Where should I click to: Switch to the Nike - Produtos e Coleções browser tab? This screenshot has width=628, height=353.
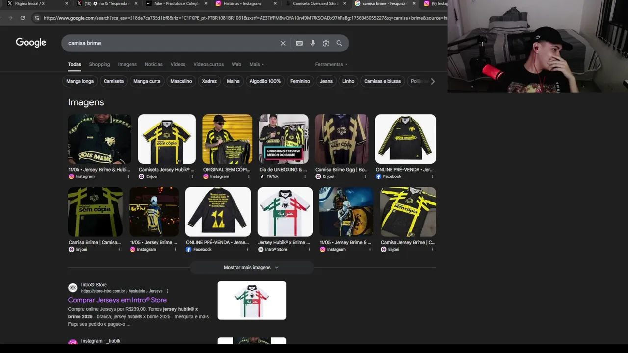pyautogui.click(x=176, y=3)
